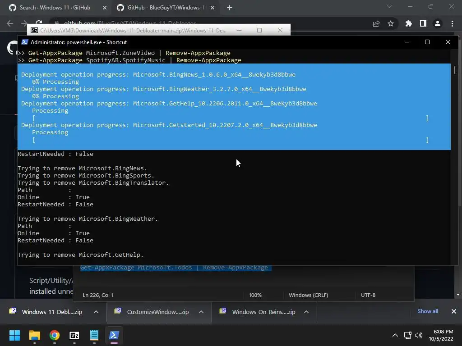Image resolution: width=462 pixels, height=346 pixels.
Task: Toggle Chrome side panel
Action: (423, 23)
